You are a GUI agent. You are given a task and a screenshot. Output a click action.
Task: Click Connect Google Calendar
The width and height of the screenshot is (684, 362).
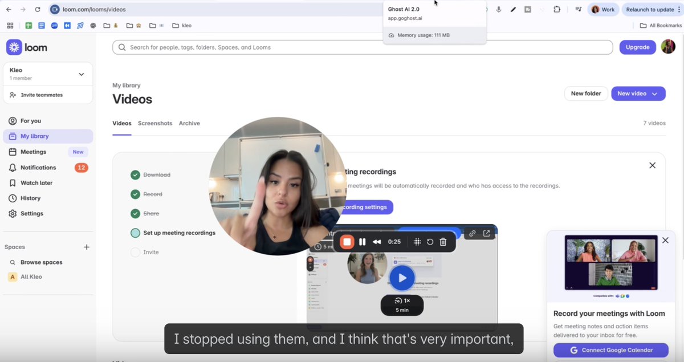(610, 350)
